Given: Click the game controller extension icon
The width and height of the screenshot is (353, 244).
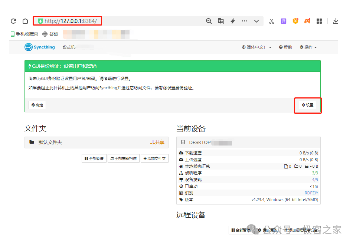Looking at the screenshot, I should (x=307, y=21).
